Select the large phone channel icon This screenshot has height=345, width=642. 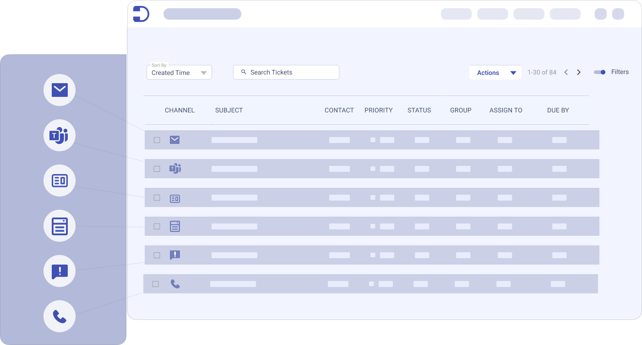60,316
